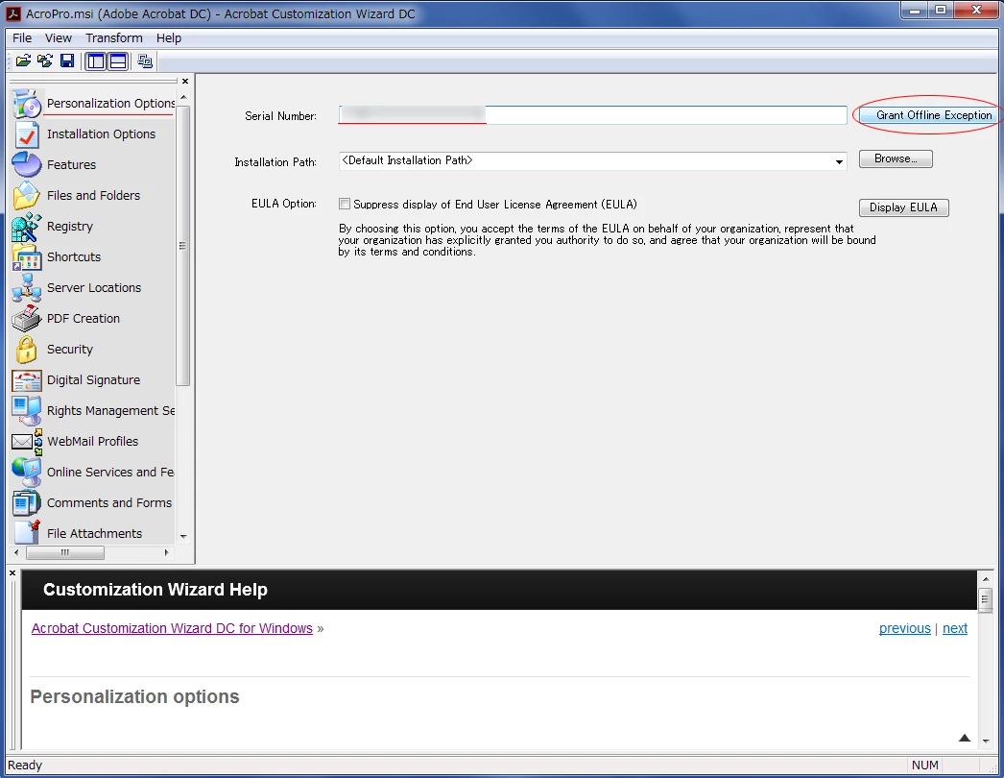The height and width of the screenshot is (778, 1004).
Task: Select the Server Locations icon
Action: click(27, 288)
